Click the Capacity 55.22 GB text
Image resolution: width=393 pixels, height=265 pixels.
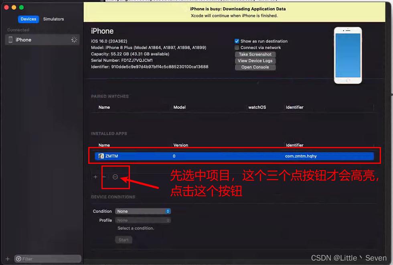(130, 54)
